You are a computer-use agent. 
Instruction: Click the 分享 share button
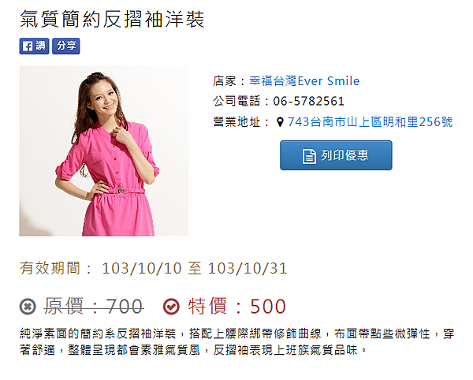[66, 47]
